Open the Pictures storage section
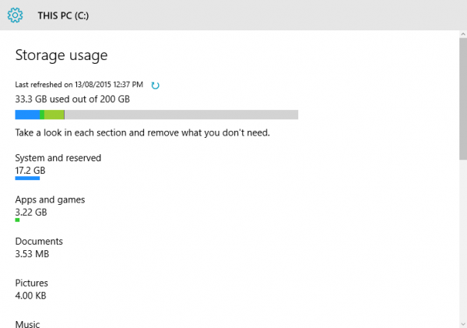The height and width of the screenshot is (328, 467). pos(32,289)
